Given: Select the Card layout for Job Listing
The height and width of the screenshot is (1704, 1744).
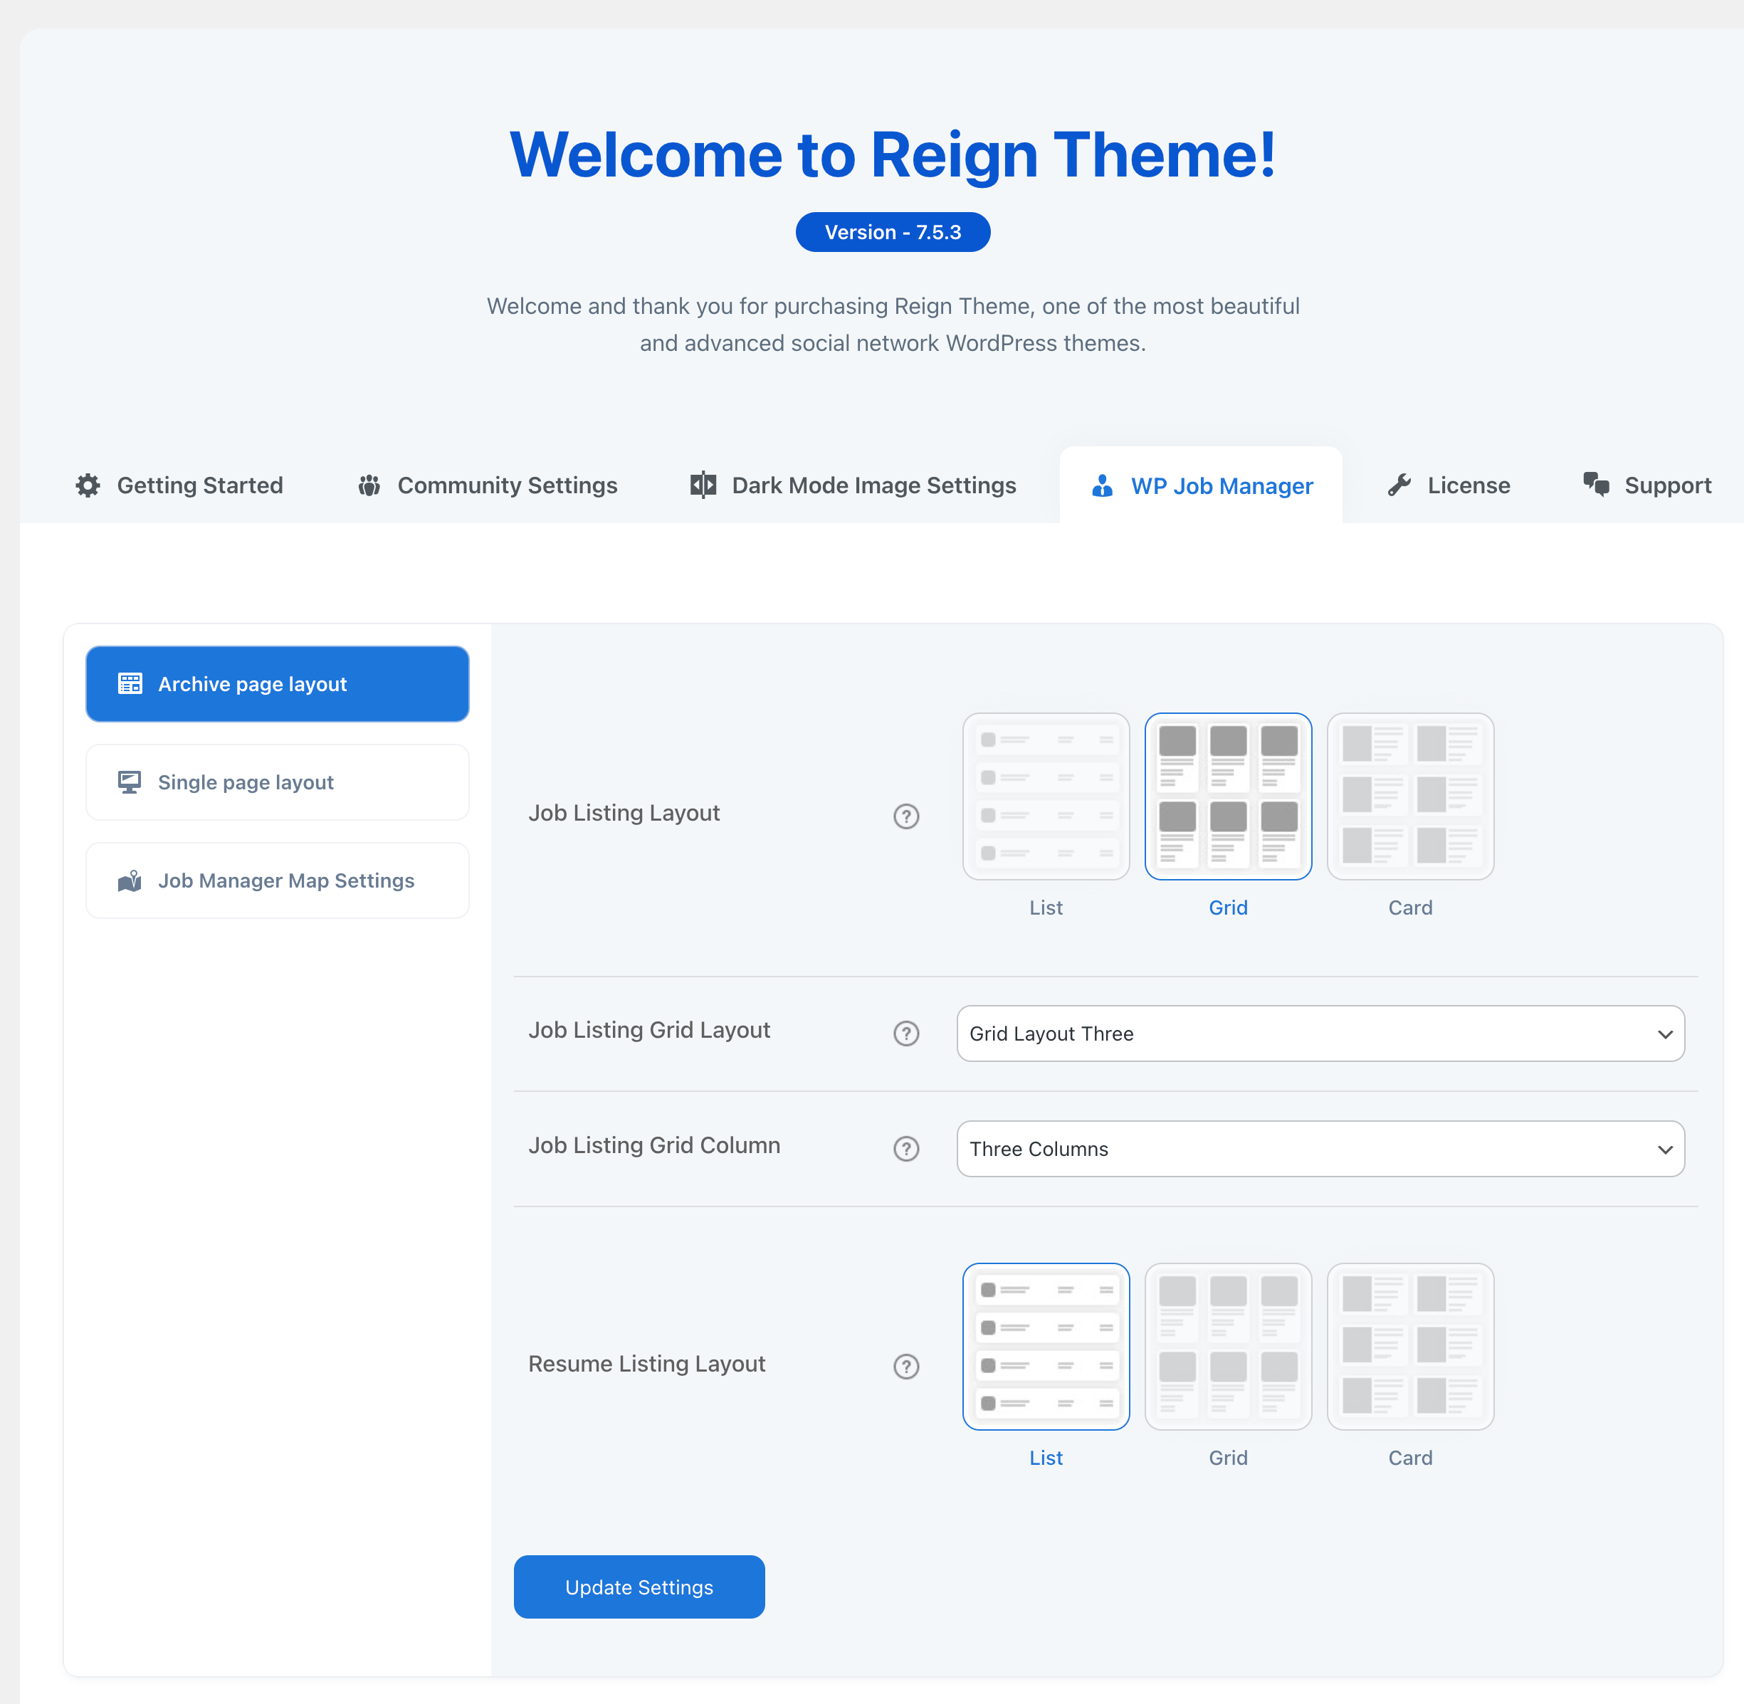Looking at the screenshot, I should tap(1409, 796).
